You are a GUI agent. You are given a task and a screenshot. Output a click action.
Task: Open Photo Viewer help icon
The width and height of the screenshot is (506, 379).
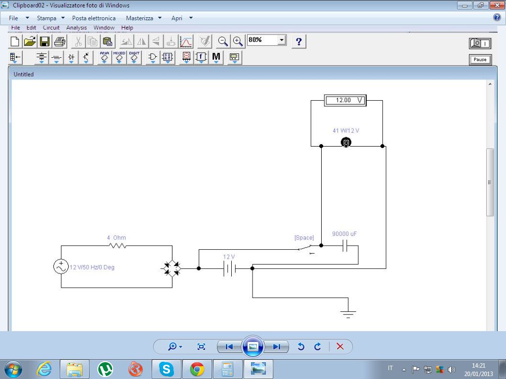(x=497, y=18)
